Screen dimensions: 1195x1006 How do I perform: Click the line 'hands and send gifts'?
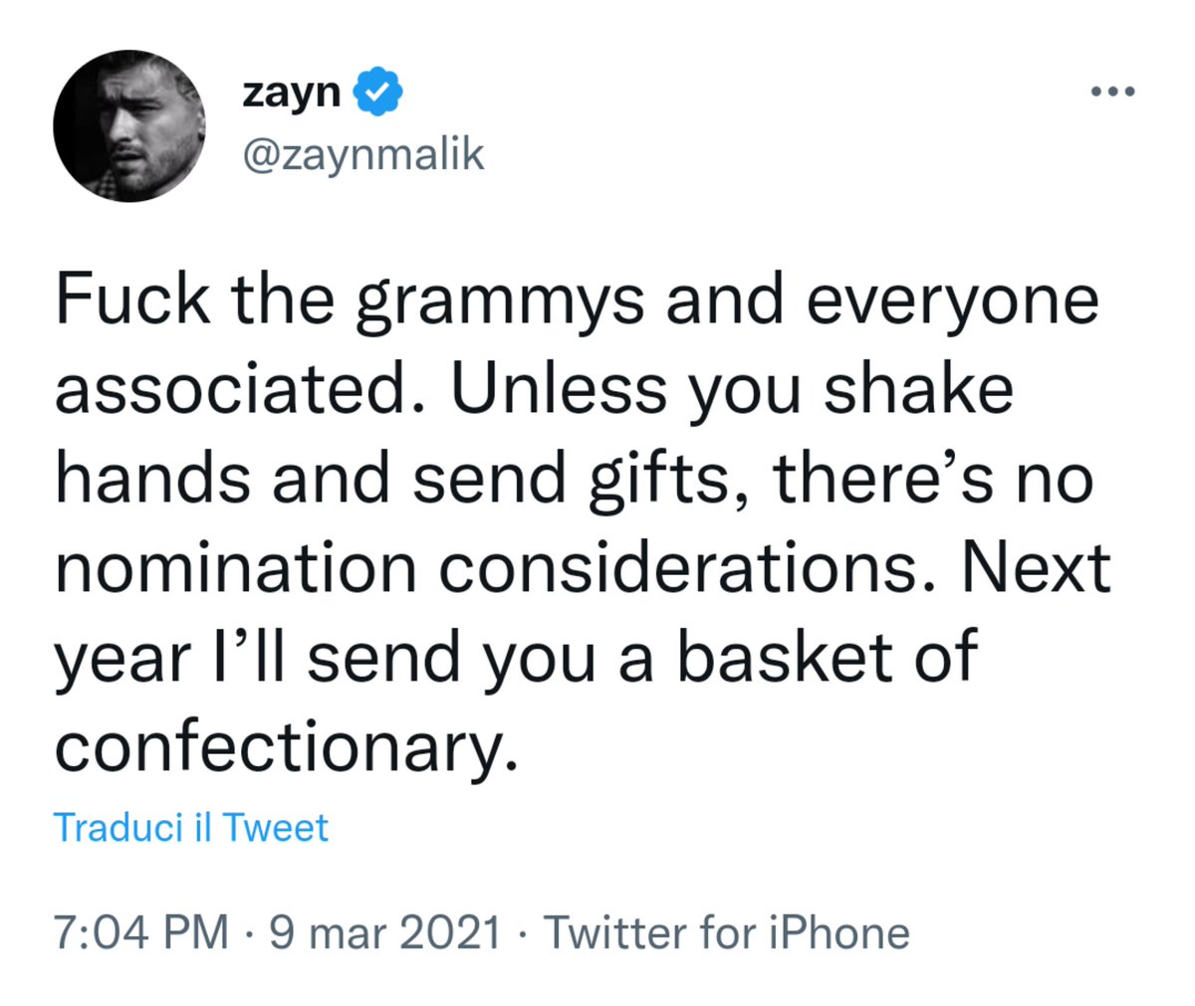(x=575, y=480)
